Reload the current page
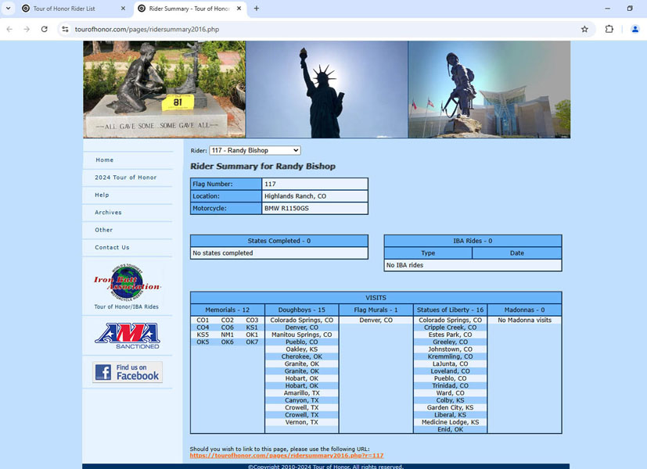The height and width of the screenshot is (469, 647). [x=44, y=29]
